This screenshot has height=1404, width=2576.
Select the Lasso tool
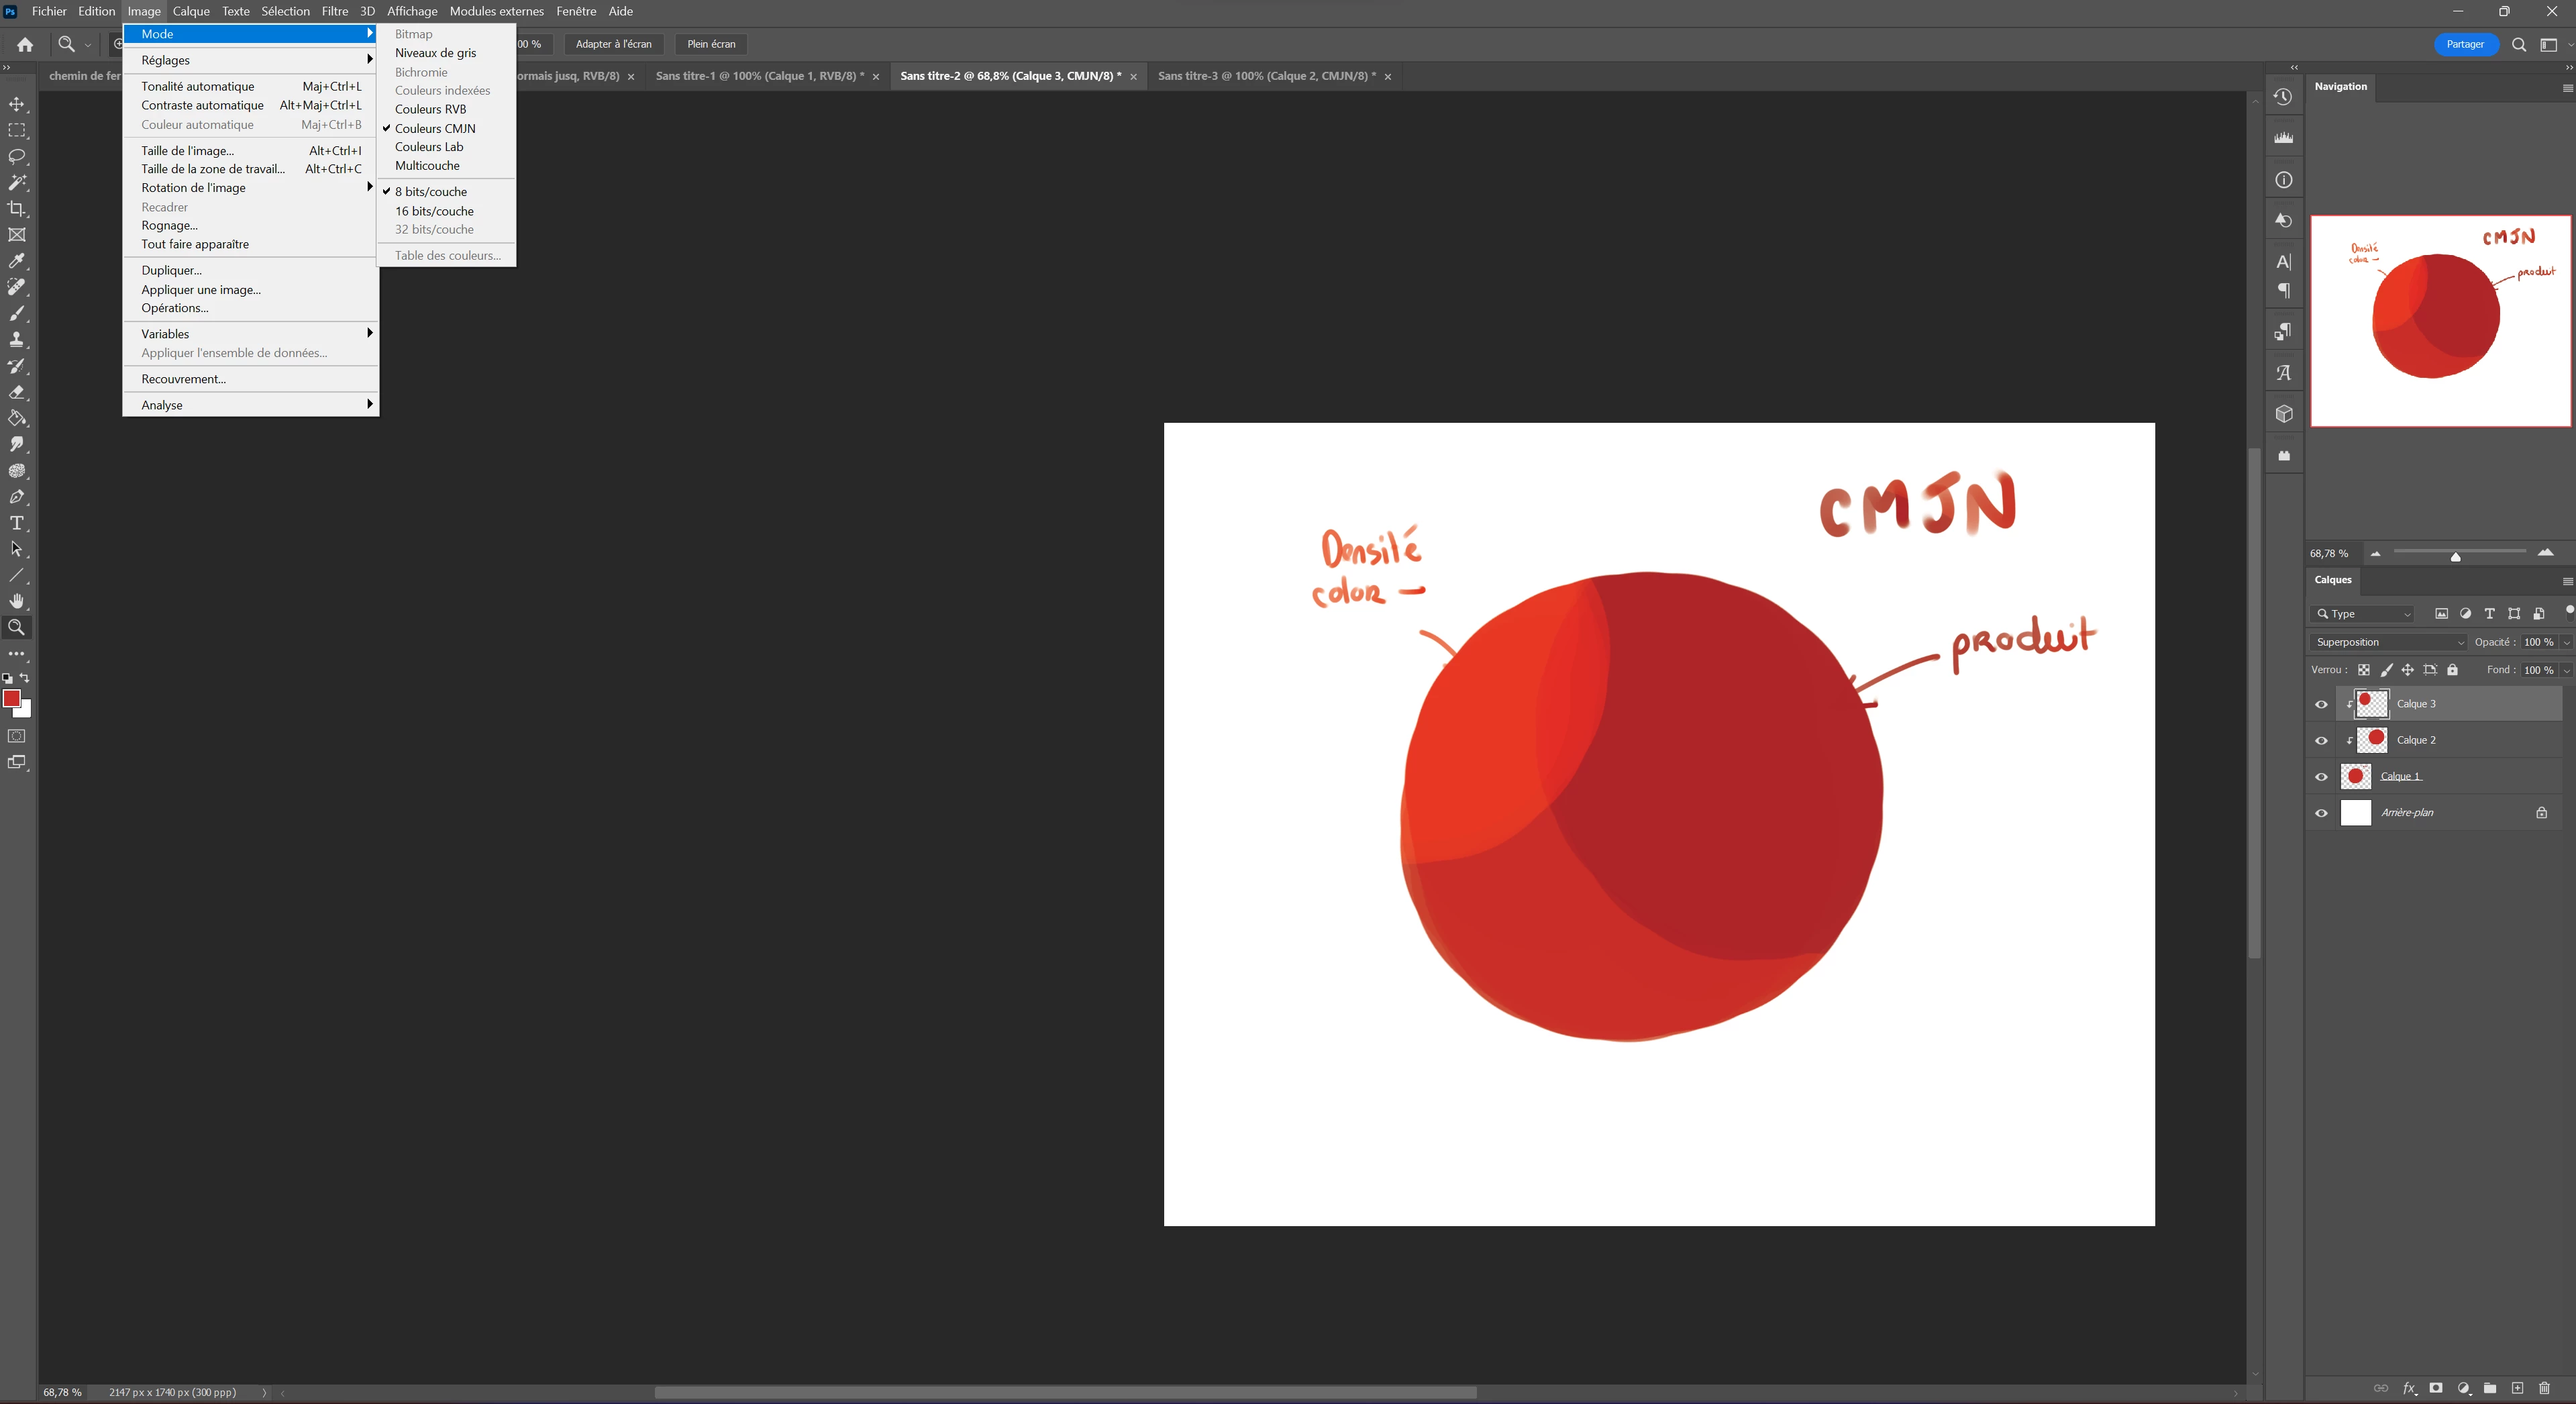17,157
